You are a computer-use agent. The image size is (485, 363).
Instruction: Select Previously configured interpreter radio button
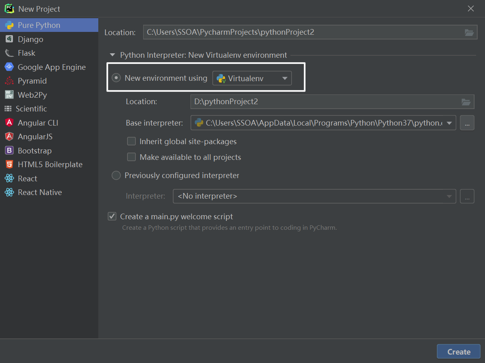(x=116, y=175)
